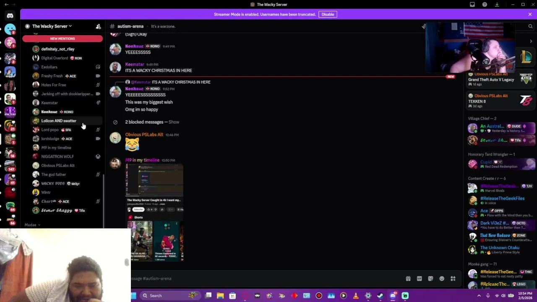
Task: Open File Explorer from taskbar
Action: pos(220,296)
